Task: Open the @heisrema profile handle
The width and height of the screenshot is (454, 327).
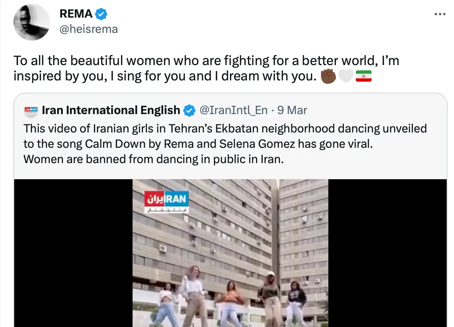Action: [x=89, y=28]
